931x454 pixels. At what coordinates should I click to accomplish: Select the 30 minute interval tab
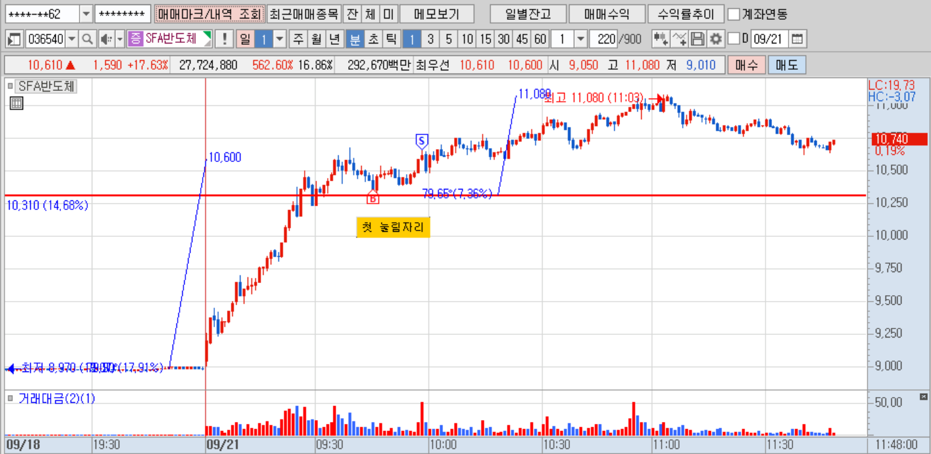coord(504,39)
